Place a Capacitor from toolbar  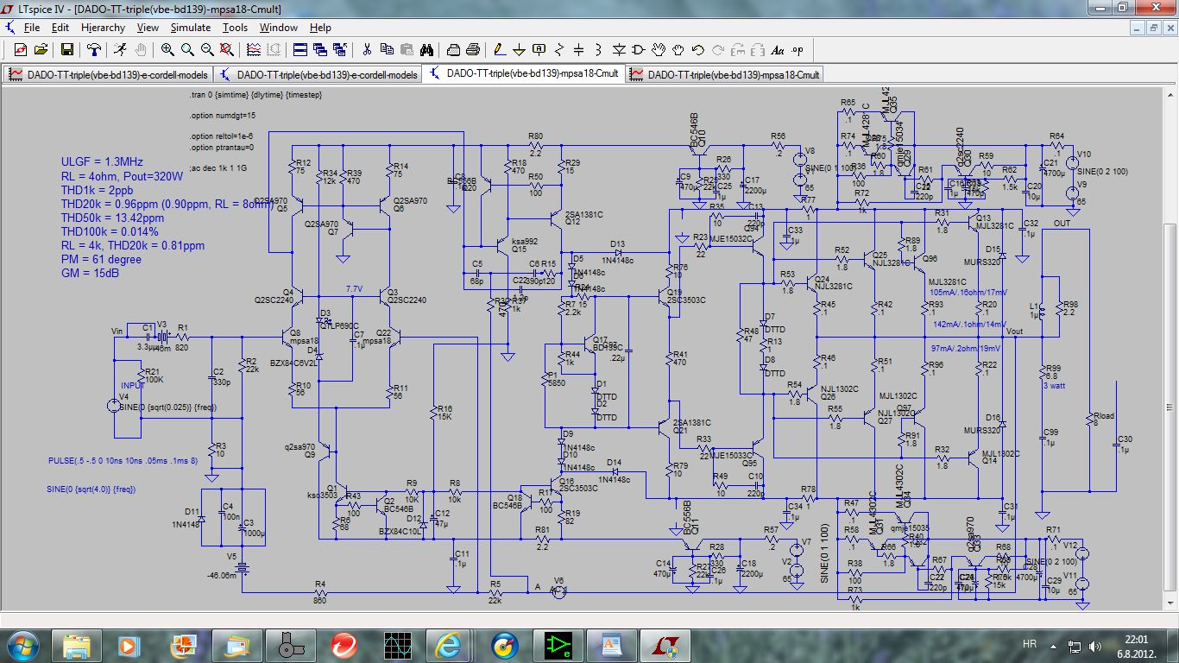tap(579, 49)
